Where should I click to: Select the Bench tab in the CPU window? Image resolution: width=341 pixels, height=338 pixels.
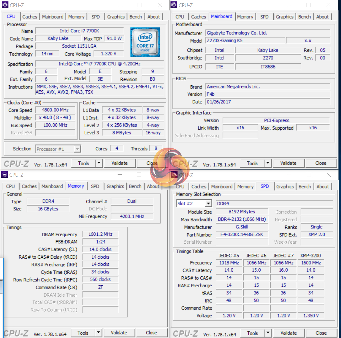click(136, 17)
